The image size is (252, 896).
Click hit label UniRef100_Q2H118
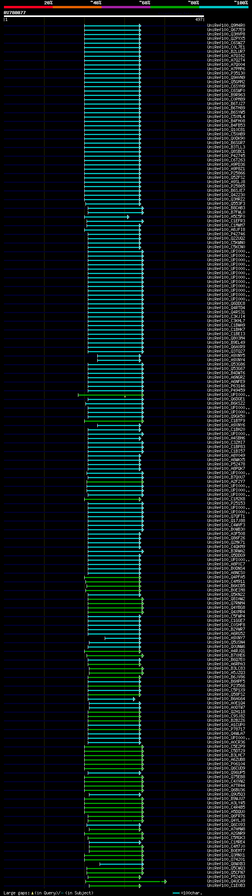[226, 712]
